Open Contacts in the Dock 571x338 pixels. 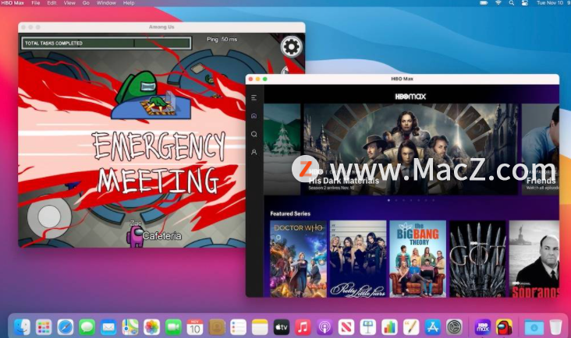(216, 327)
